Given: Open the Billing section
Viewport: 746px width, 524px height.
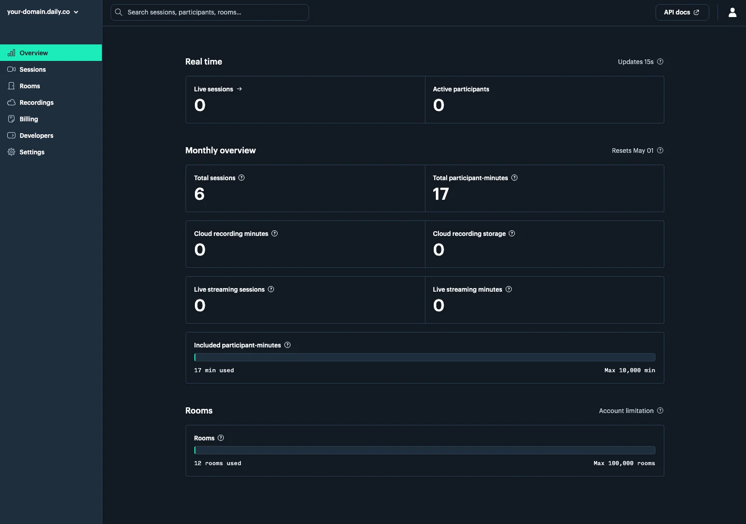Looking at the screenshot, I should point(51,119).
